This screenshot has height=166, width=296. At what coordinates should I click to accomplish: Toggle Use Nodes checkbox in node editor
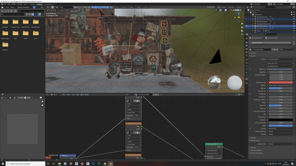[81, 95]
